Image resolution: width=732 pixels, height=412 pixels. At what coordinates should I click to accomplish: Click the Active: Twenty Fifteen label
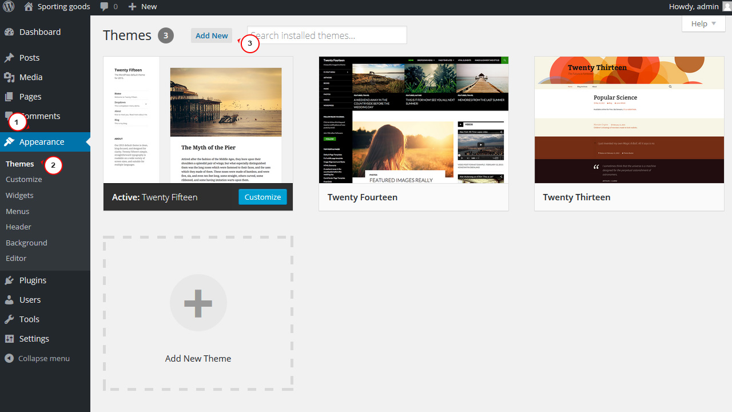(155, 197)
